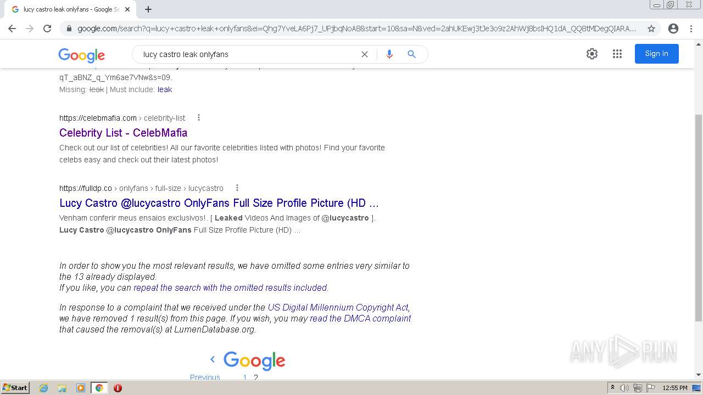
Task: Open a new browser tab
Action: click(148, 9)
